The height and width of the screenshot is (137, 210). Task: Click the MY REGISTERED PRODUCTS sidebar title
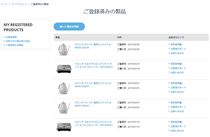coord(18,27)
